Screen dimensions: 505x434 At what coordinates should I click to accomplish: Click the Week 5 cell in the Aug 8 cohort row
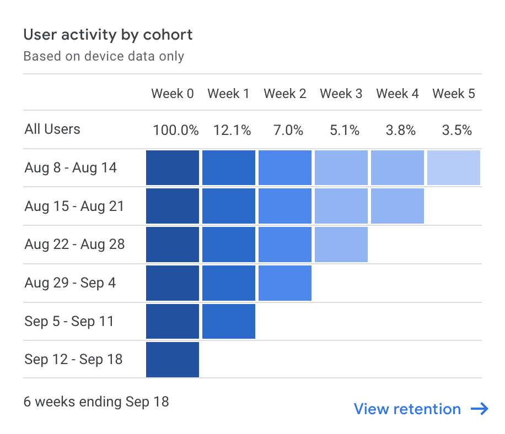pos(453,167)
